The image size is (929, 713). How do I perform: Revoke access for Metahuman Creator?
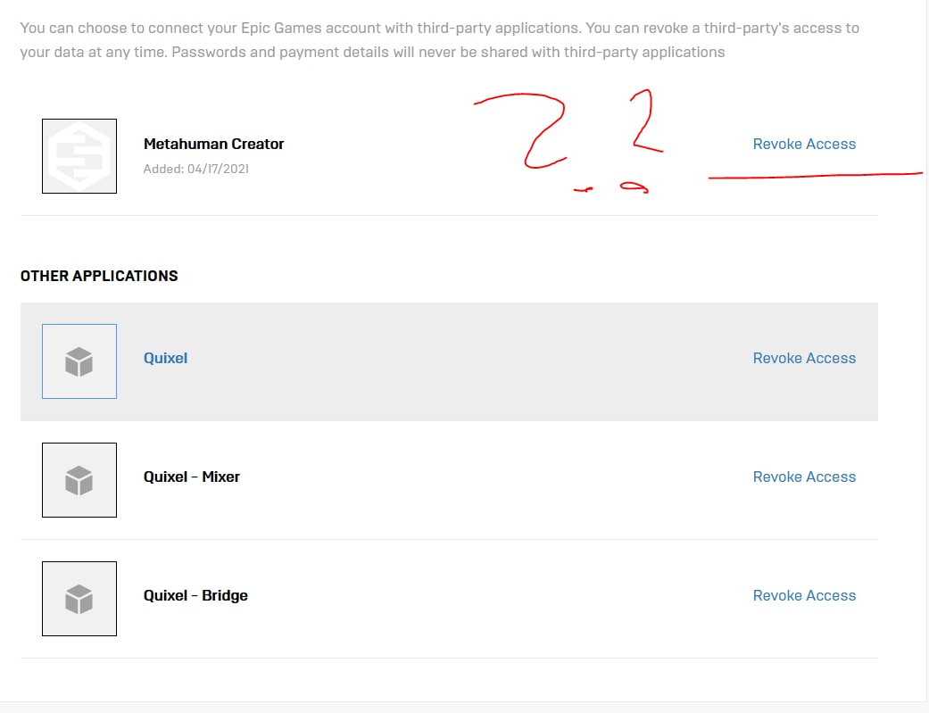(x=804, y=144)
